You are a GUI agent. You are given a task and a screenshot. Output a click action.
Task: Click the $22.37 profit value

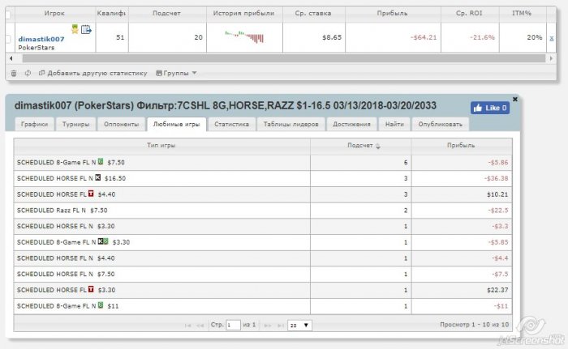click(x=497, y=290)
